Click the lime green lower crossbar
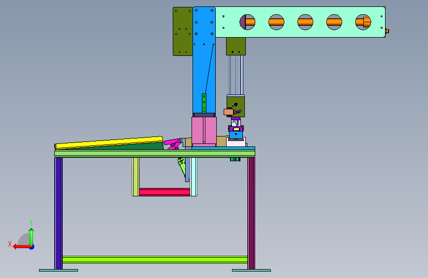 tap(155, 259)
